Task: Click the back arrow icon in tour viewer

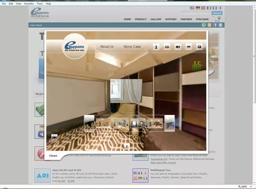Action: pos(54,138)
